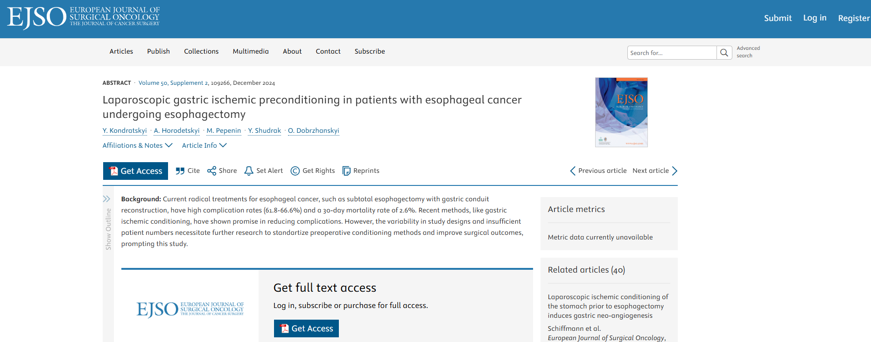Screen dimensions: 871x342
Task: Click the Set Alert bell icon
Action: click(x=249, y=171)
